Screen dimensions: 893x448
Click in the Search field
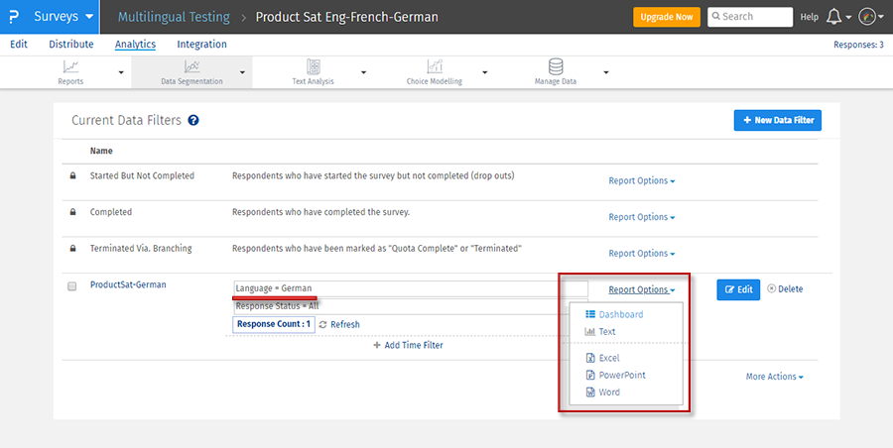tap(756, 17)
